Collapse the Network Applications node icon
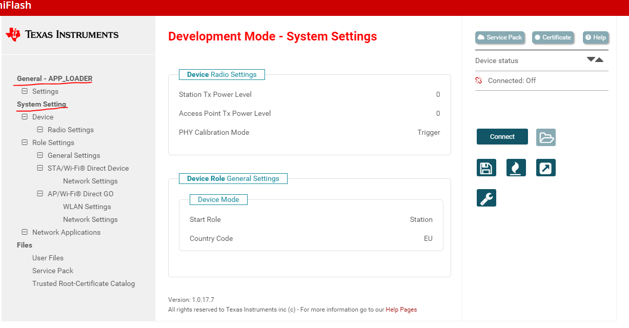The width and height of the screenshot is (629, 328). (x=25, y=232)
